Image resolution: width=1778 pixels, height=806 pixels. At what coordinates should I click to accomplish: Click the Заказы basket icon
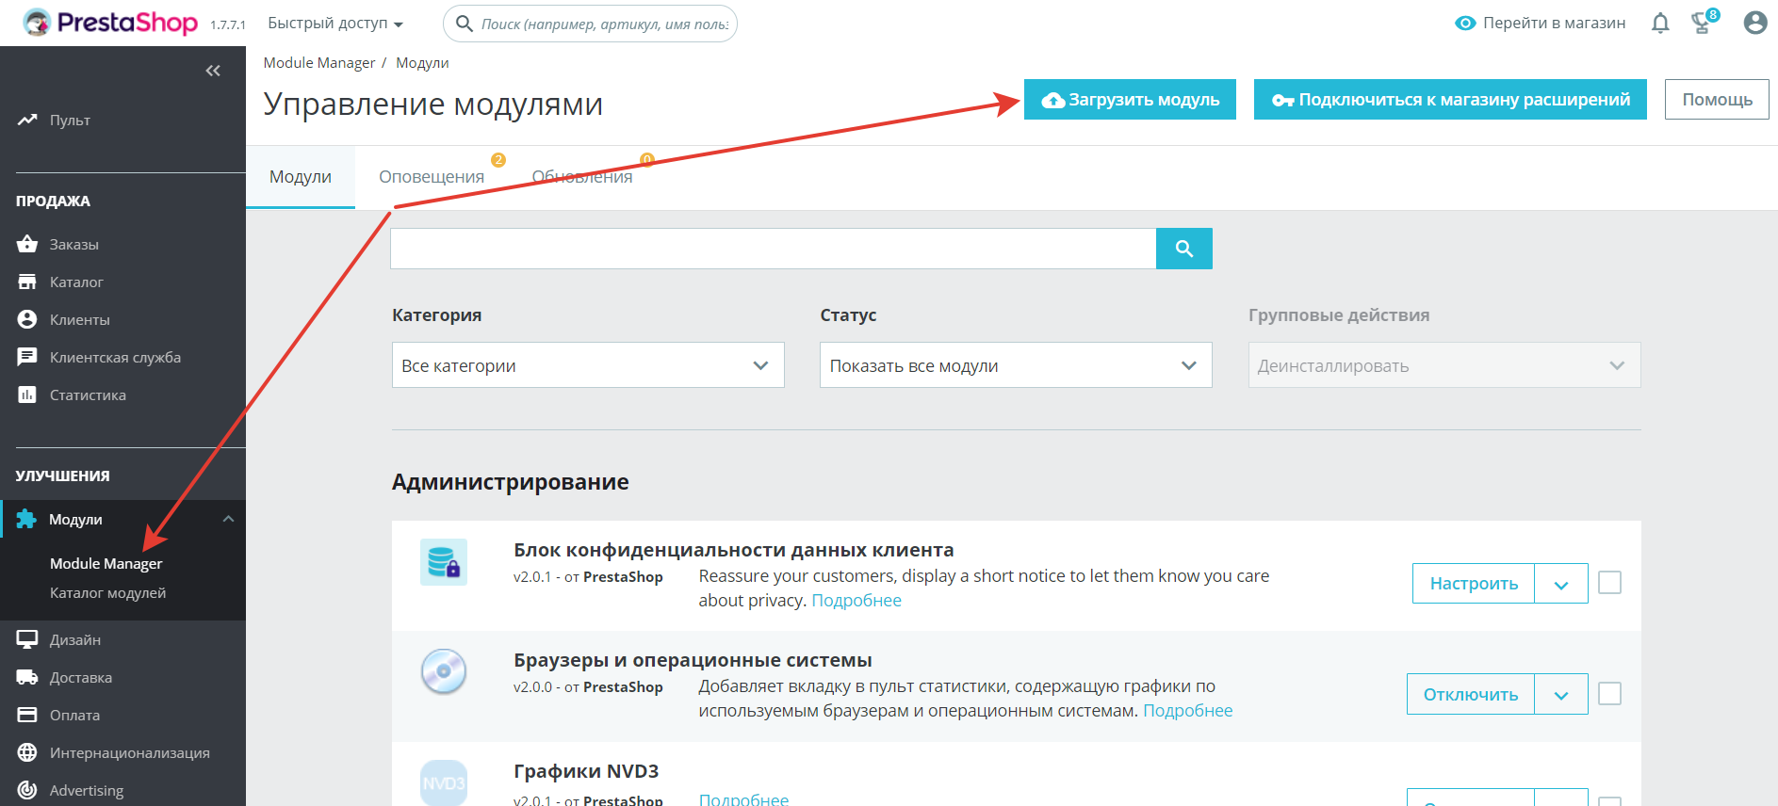tap(27, 244)
